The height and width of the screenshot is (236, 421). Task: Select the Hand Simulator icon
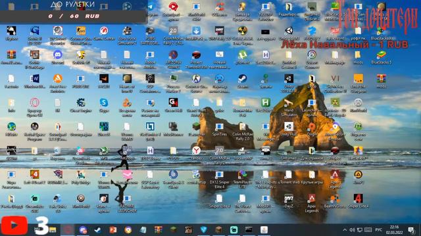289,103
